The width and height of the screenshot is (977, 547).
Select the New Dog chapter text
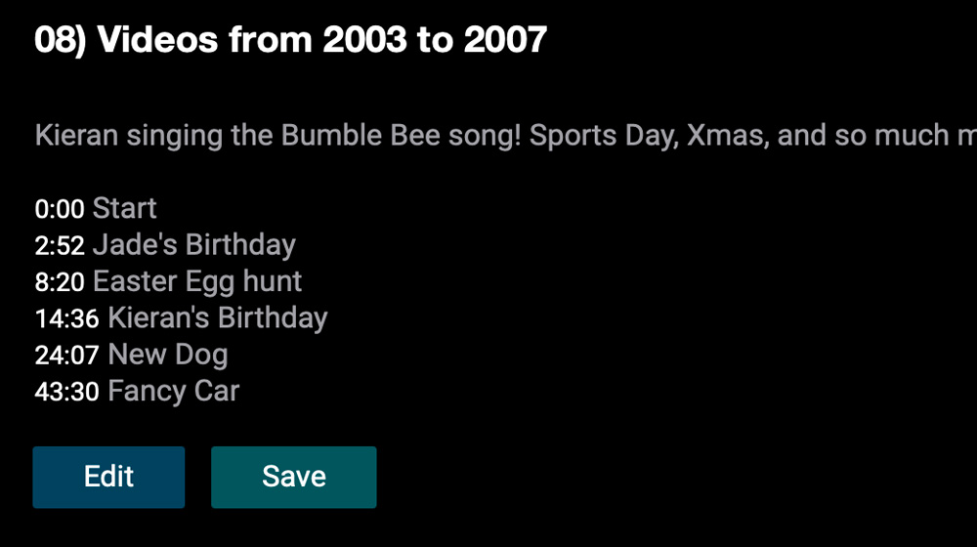click(168, 355)
